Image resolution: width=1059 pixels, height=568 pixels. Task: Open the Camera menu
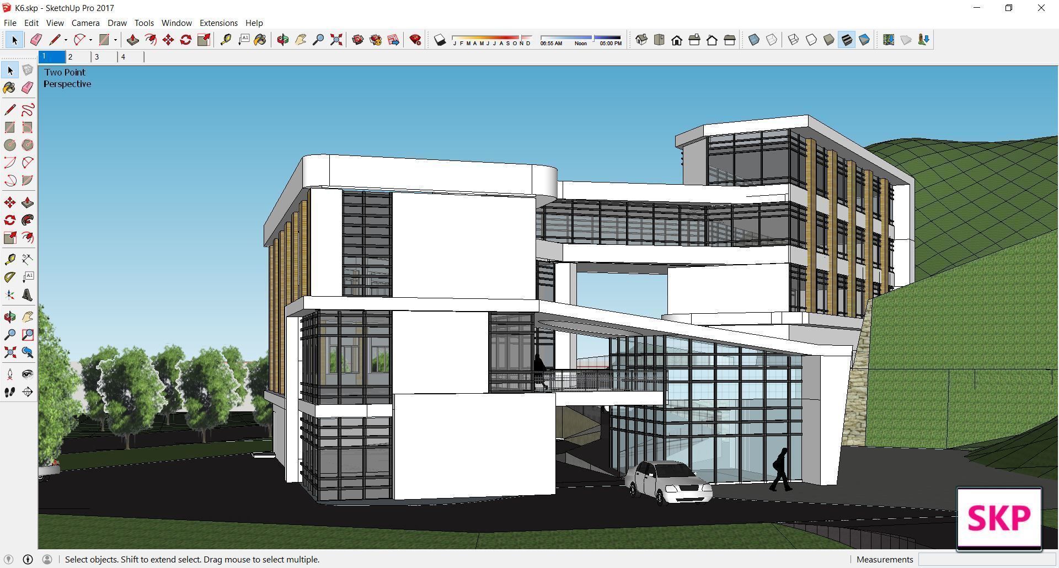click(x=85, y=23)
